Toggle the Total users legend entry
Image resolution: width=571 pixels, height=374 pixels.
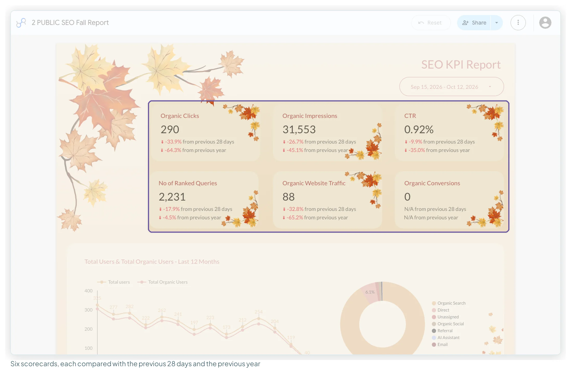[x=113, y=282]
